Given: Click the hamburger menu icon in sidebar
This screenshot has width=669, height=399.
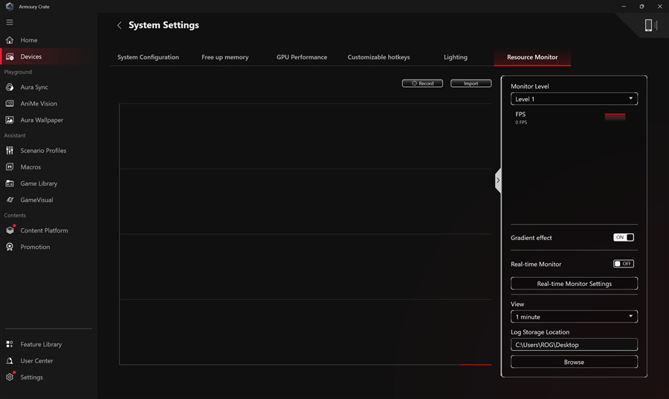Looking at the screenshot, I should pyautogui.click(x=10, y=22).
